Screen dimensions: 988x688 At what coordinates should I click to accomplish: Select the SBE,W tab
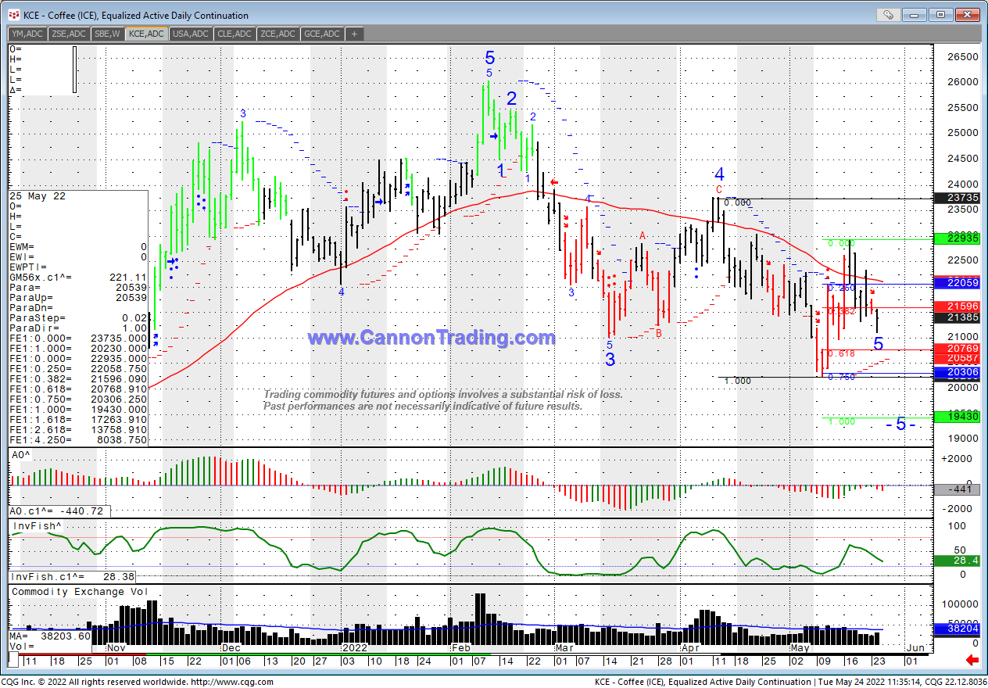pos(107,34)
